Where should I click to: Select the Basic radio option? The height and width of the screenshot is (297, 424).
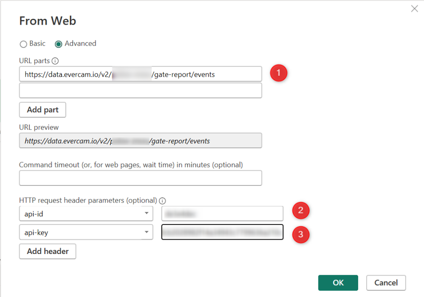pyautogui.click(x=24, y=44)
